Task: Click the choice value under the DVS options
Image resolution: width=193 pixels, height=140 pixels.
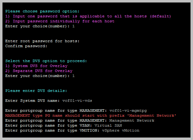Action: click(x=73, y=76)
